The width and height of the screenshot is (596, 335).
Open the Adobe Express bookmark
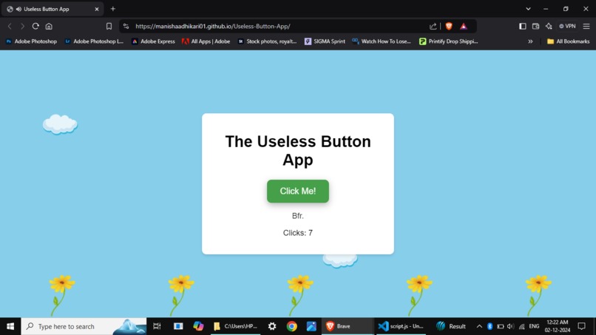[153, 41]
